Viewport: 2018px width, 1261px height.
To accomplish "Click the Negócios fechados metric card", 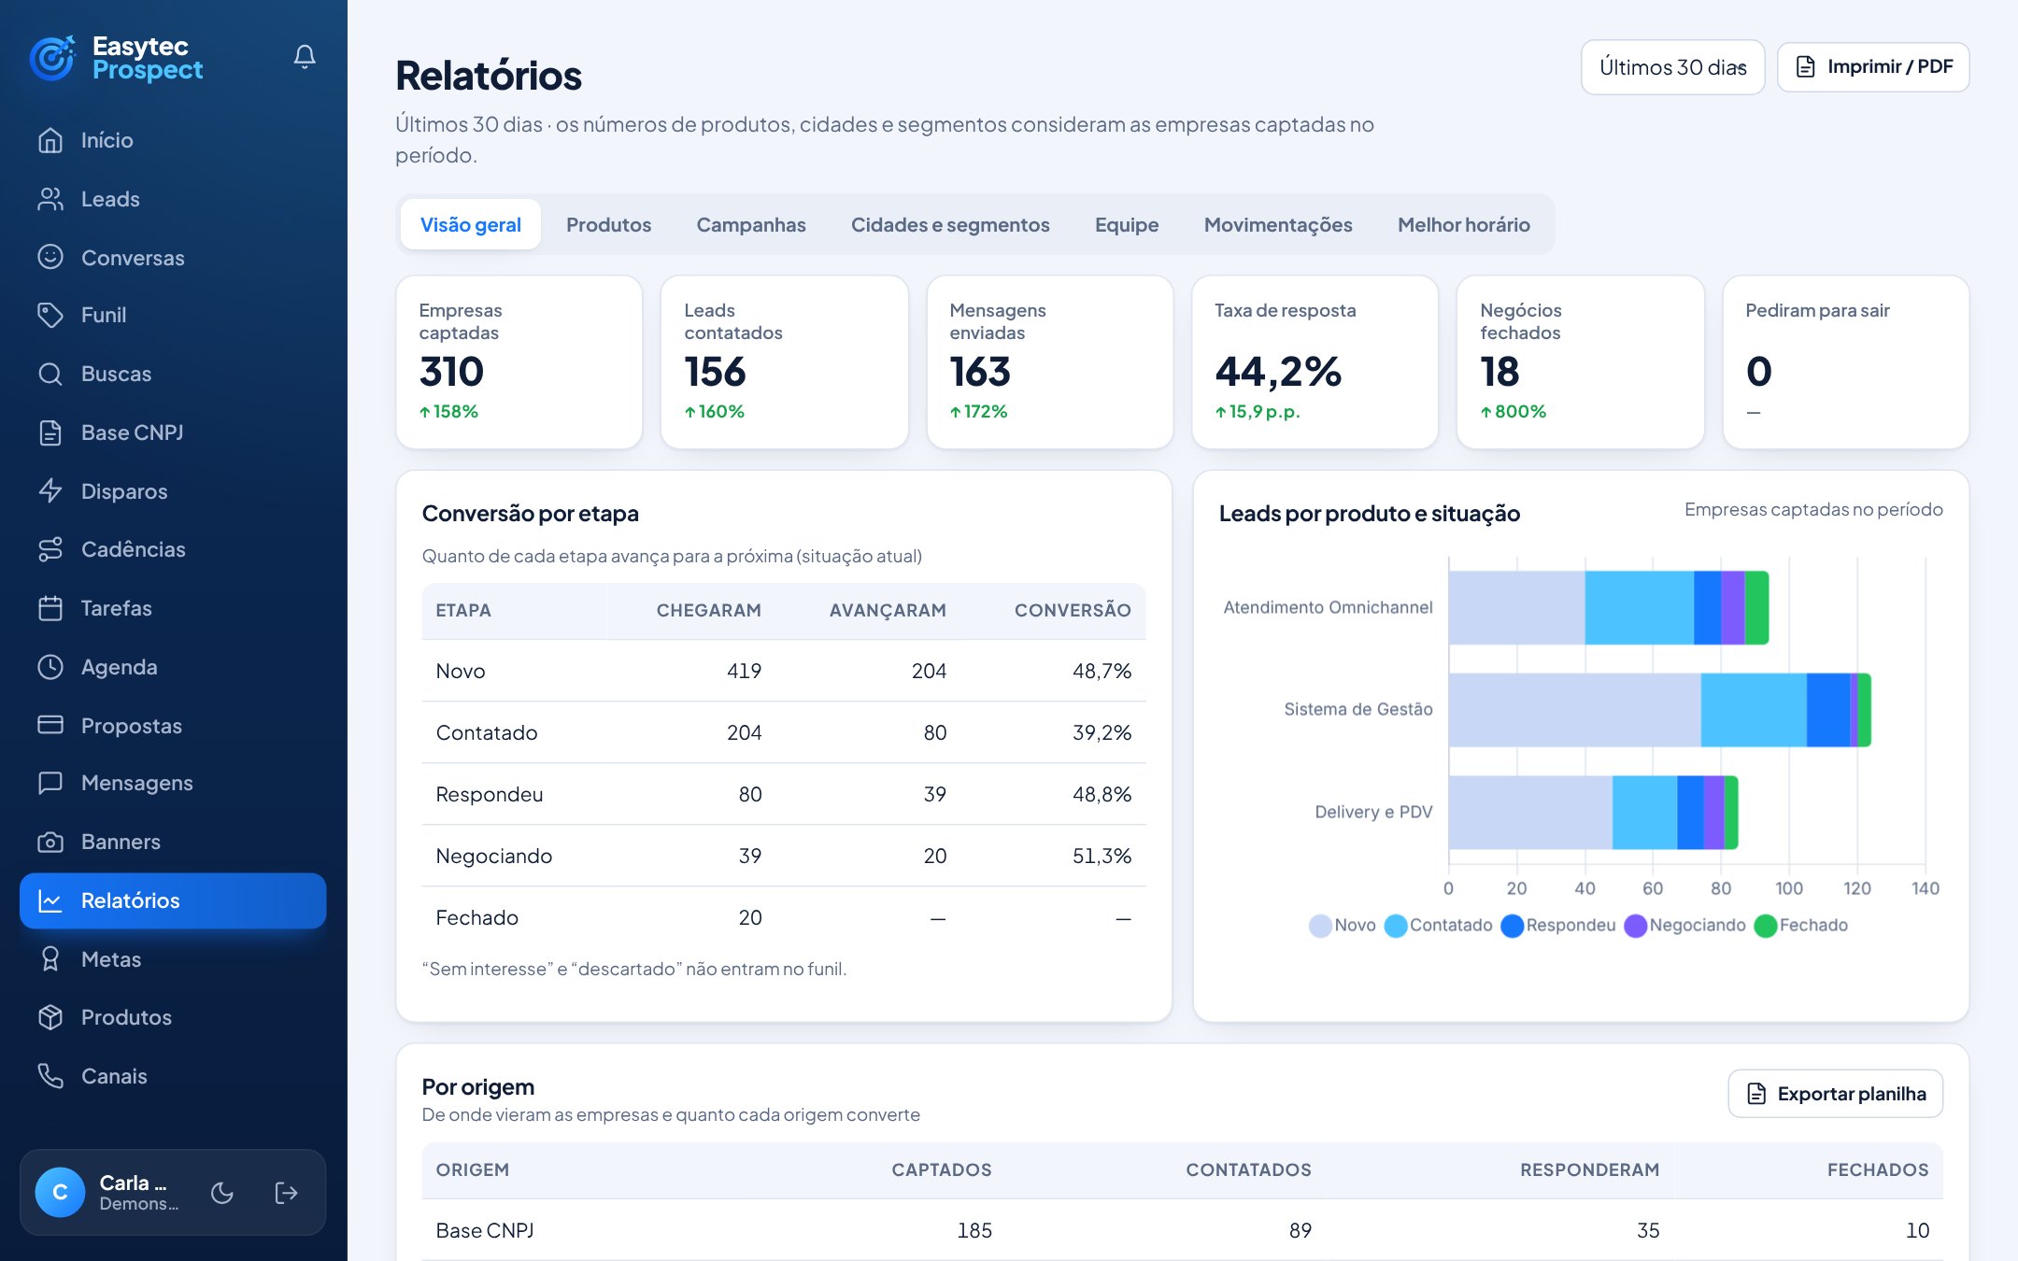I will [1580, 362].
